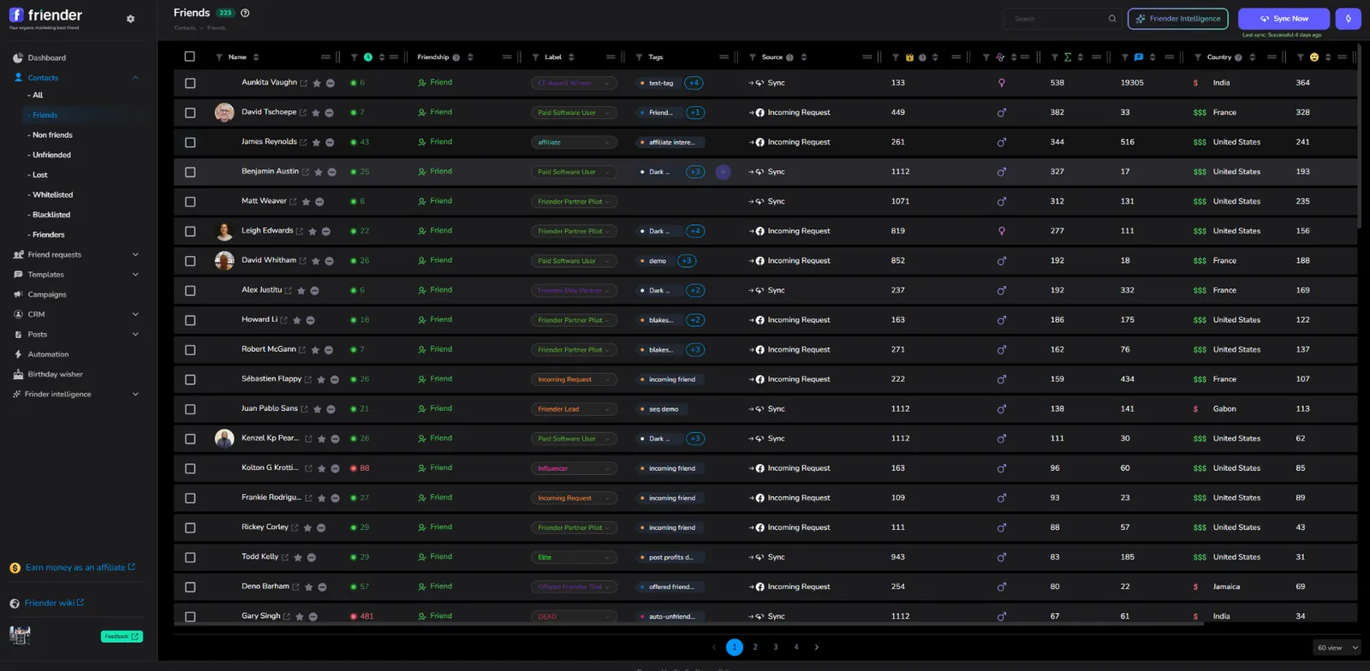Click the filter icon in the Label column

[x=535, y=57]
